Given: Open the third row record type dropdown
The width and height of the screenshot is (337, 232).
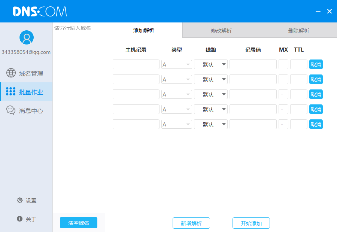Looking at the screenshot, I should [x=176, y=94].
